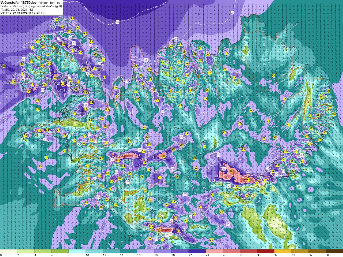Click the '4' label on the color scale

click(35, 255)
